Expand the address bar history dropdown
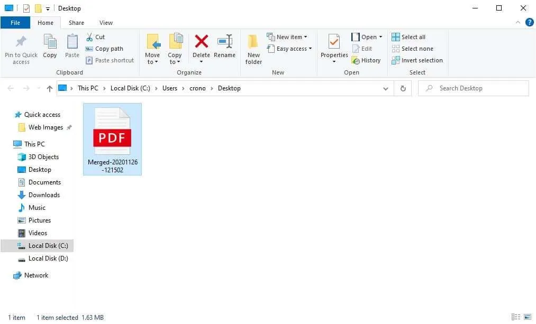This screenshot has width=536, height=324. (x=386, y=89)
